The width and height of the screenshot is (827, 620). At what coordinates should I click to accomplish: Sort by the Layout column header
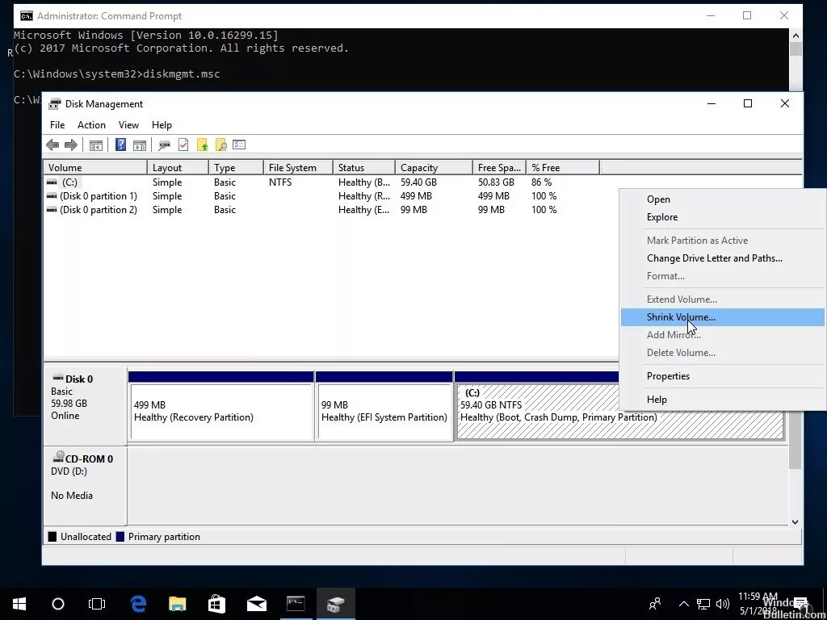pos(178,168)
